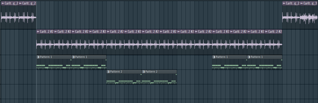Open clip menu icon of last Carlt..2 #2 clip
Viewport: 318px width, 103px height.
coord(266,31)
